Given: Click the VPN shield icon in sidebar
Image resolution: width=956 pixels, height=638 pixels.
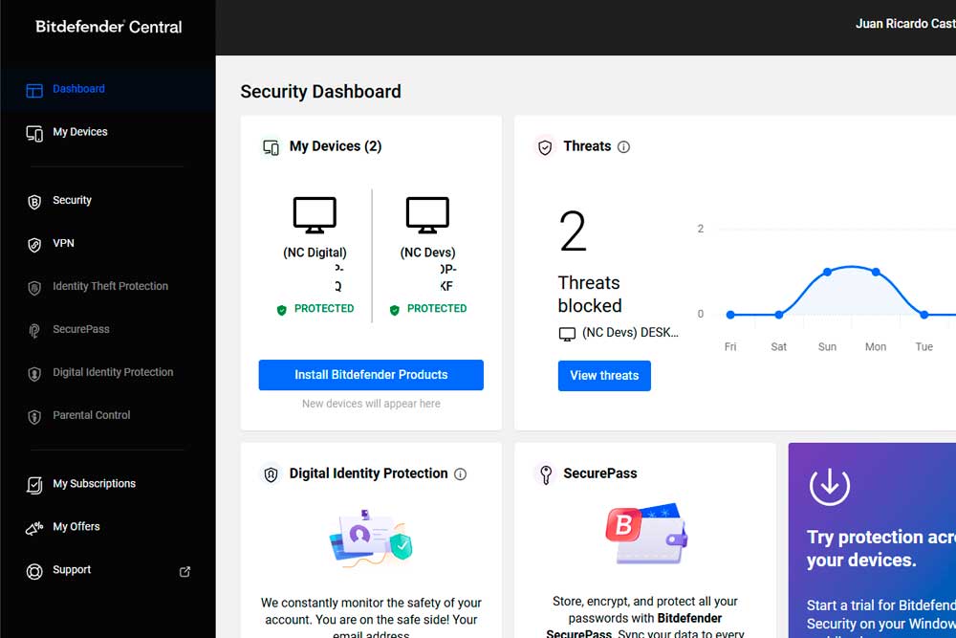Looking at the screenshot, I should click(x=34, y=245).
